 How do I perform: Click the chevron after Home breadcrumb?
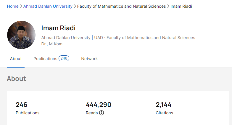[x=21, y=6]
